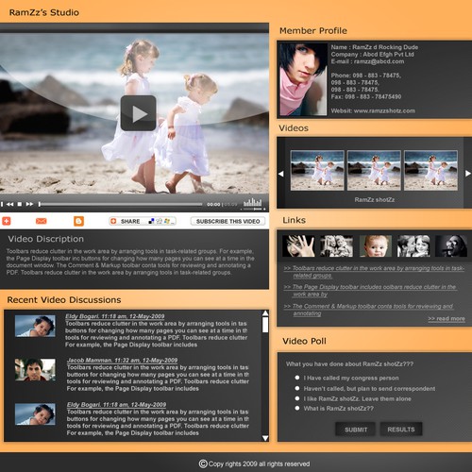Open the Links thumbnail of woman with raised hand
472x472 pixels.
tap(298, 245)
